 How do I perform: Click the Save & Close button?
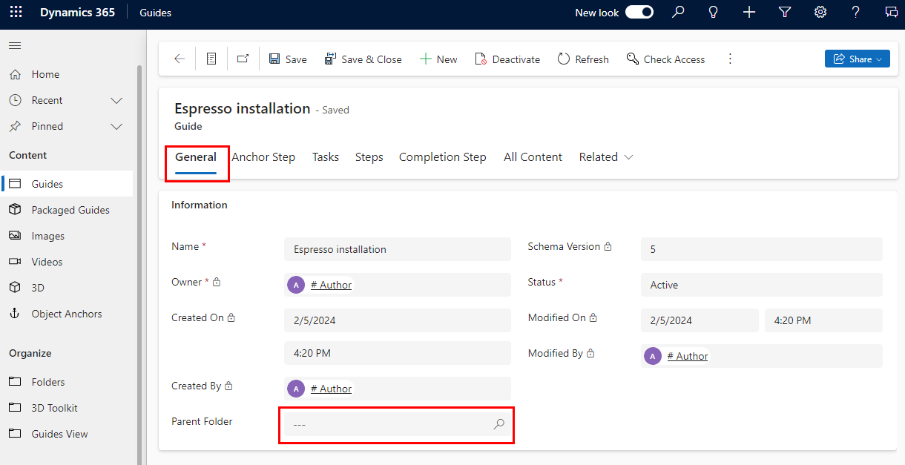pyautogui.click(x=363, y=59)
